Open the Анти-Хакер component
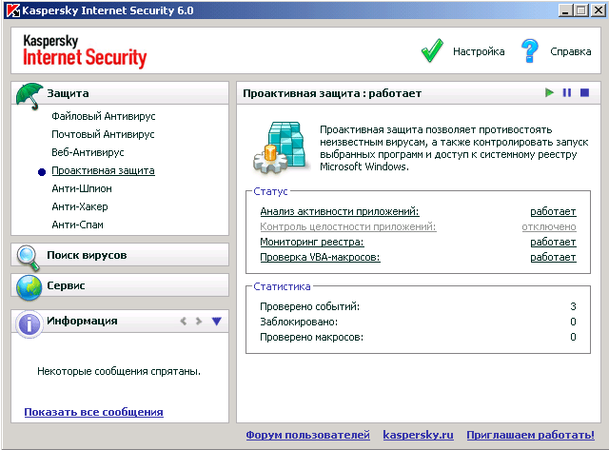 tap(80, 206)
